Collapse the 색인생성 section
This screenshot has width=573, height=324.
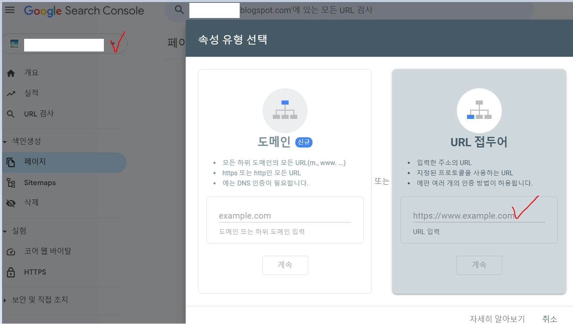[x=21, y=141]
